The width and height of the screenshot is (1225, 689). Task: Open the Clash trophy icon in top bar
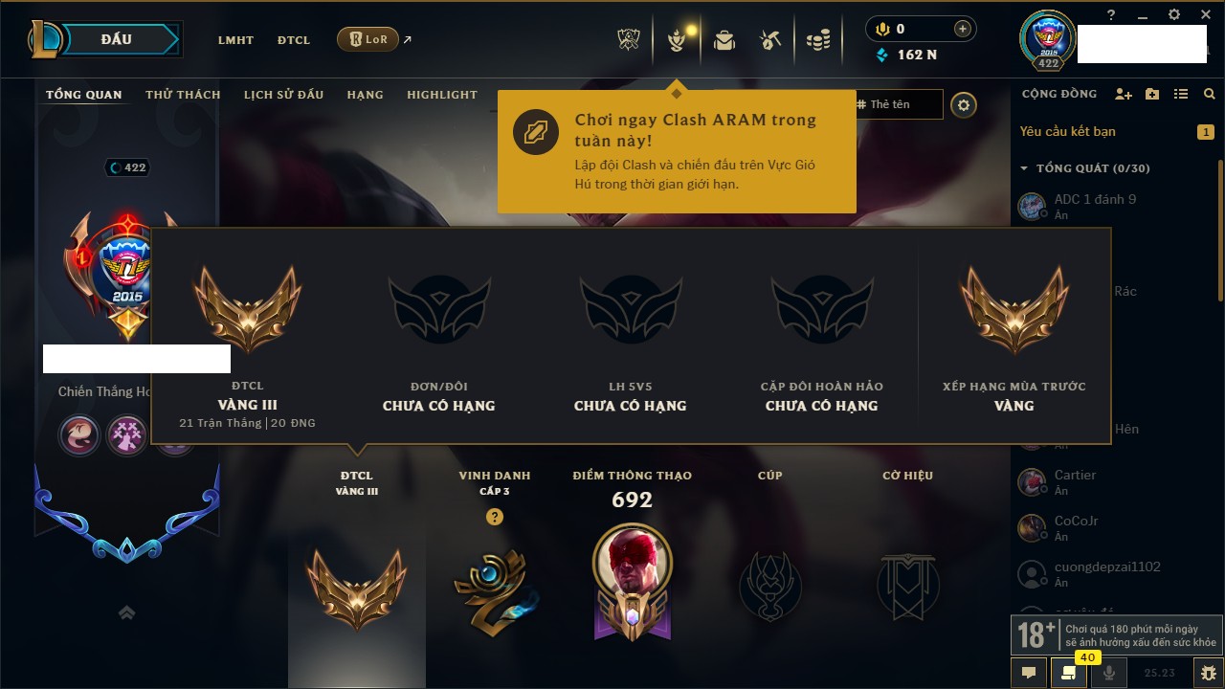click(x=629, y=39)
